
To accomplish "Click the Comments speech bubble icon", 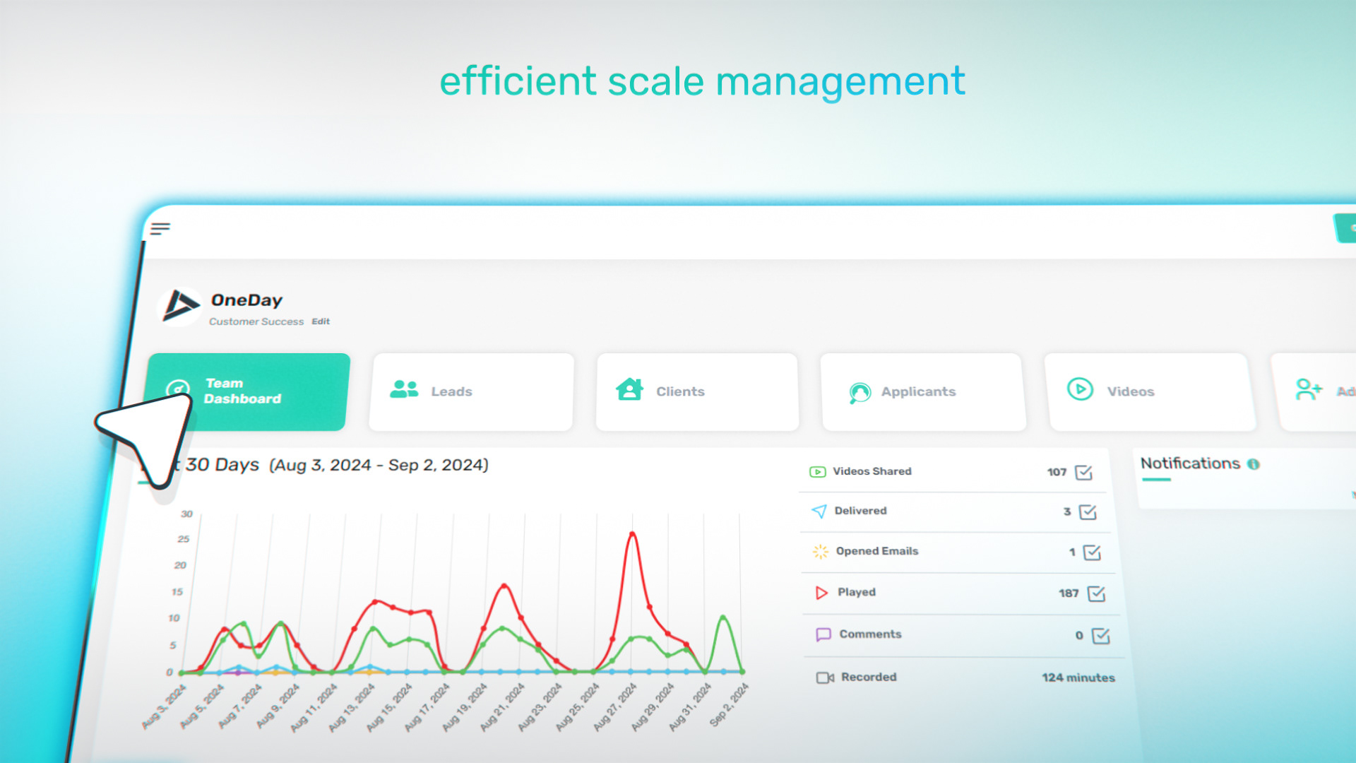I will click(823, 634).
